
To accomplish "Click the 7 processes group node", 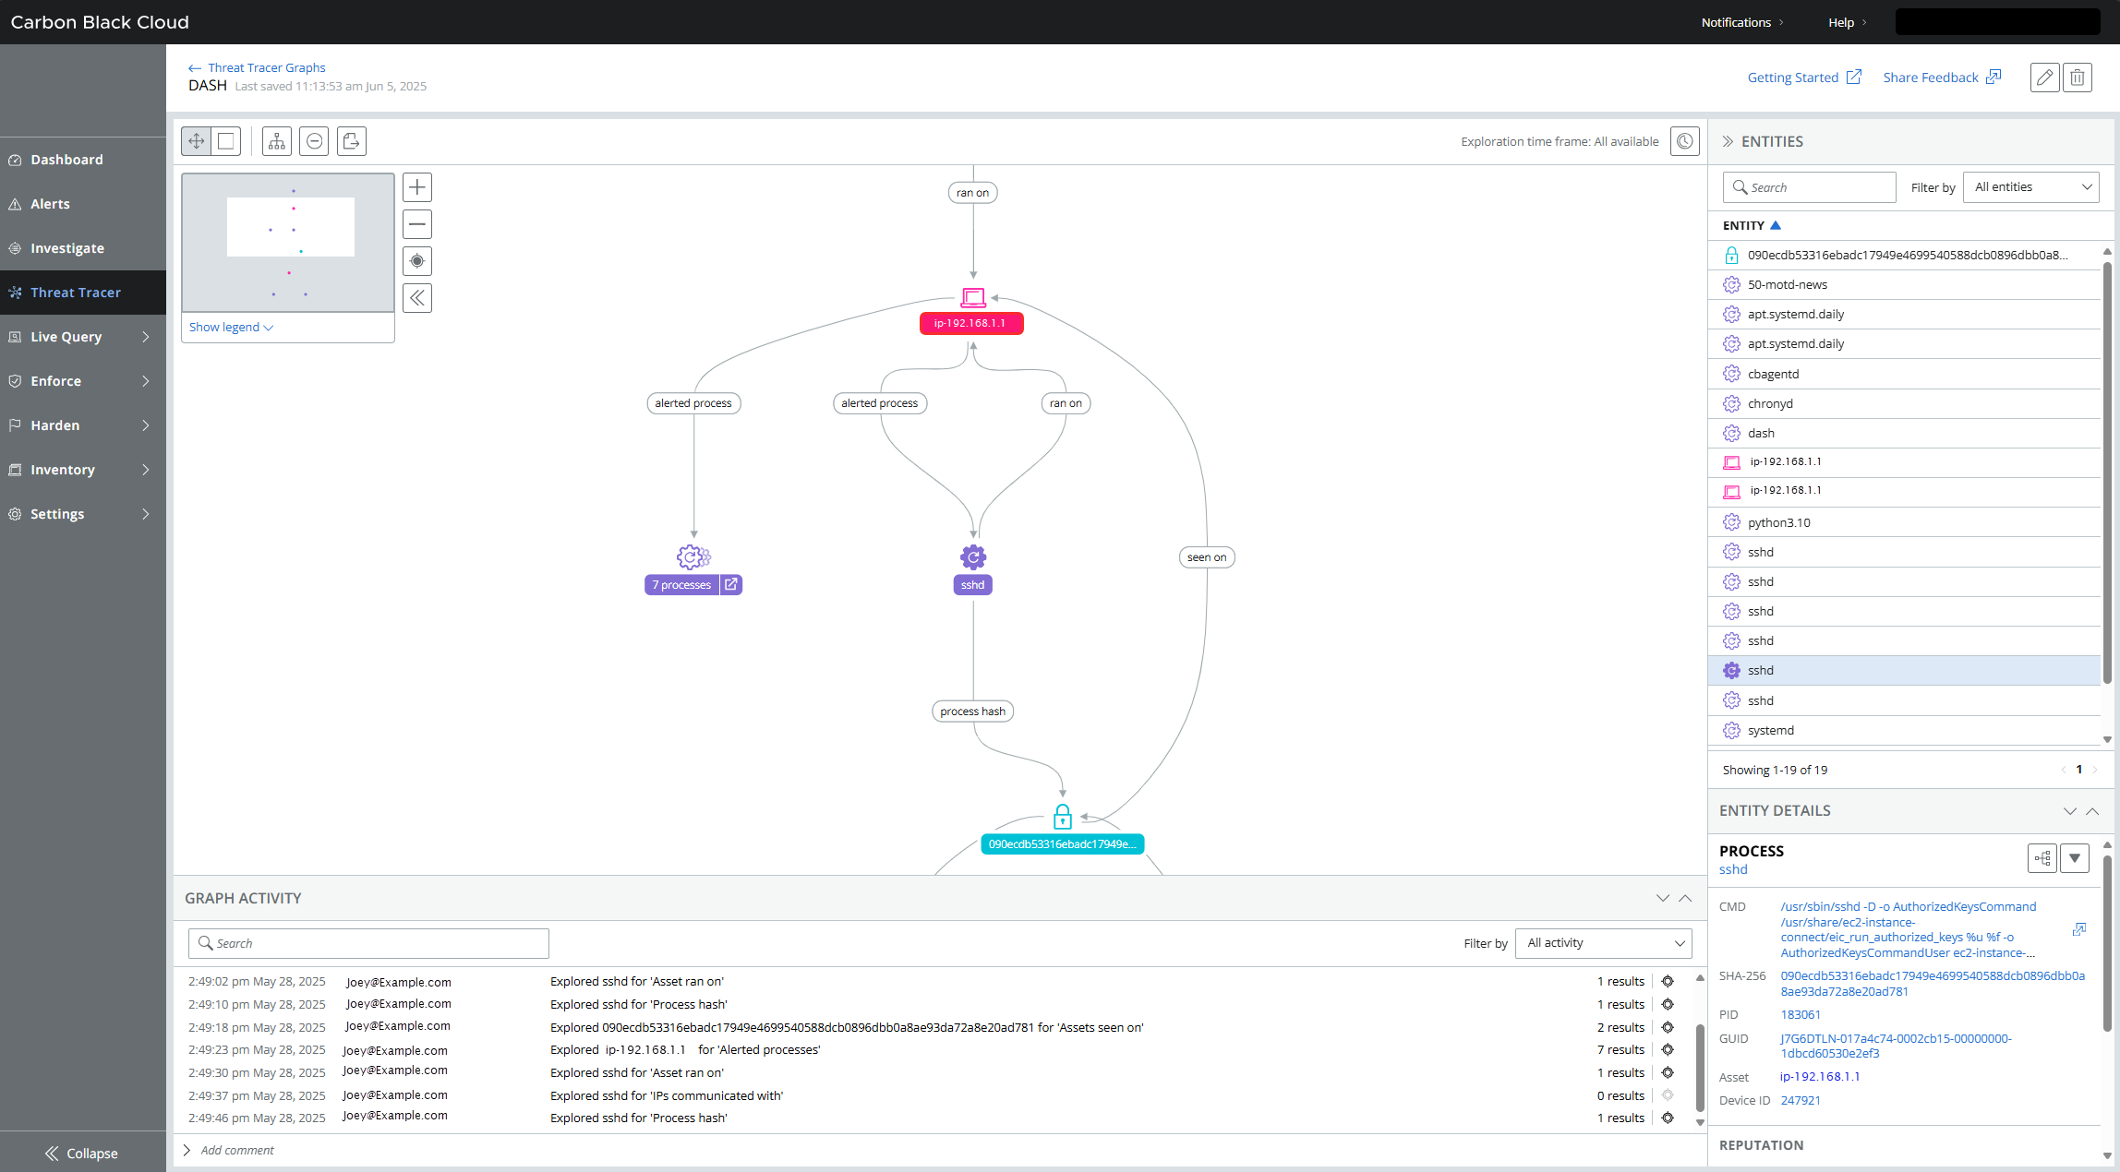I will [681, 585].
